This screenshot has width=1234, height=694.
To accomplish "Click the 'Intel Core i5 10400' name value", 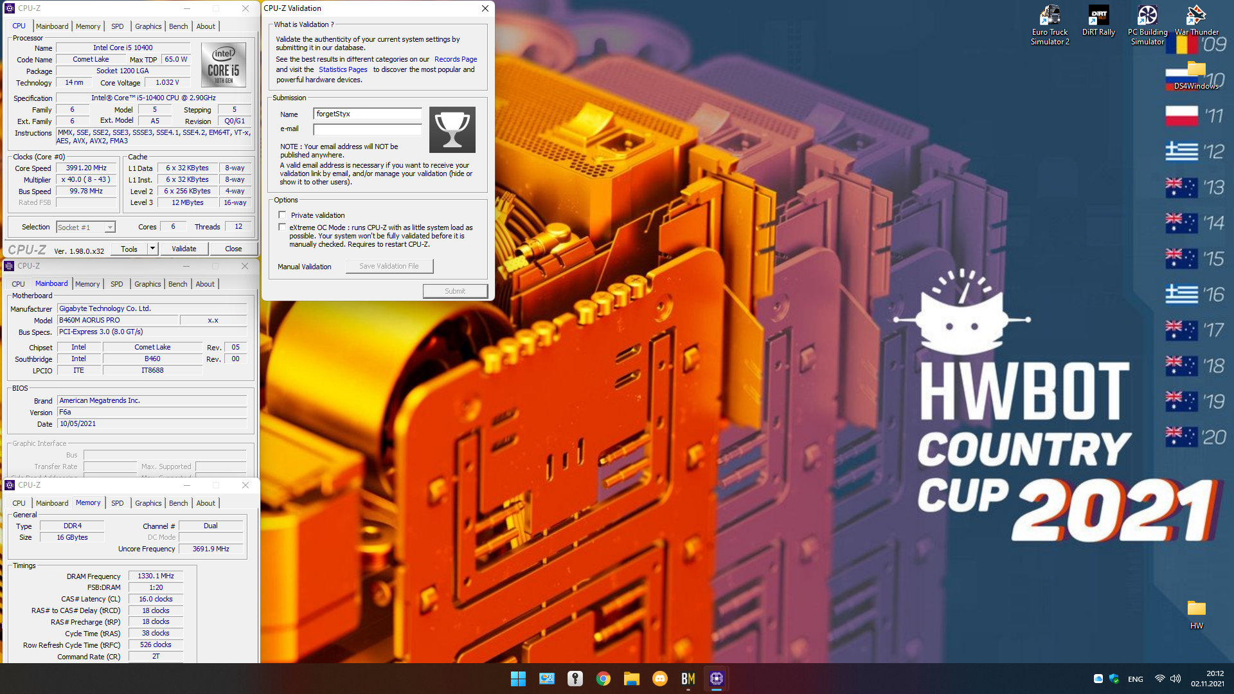I will tap(123, 48).
